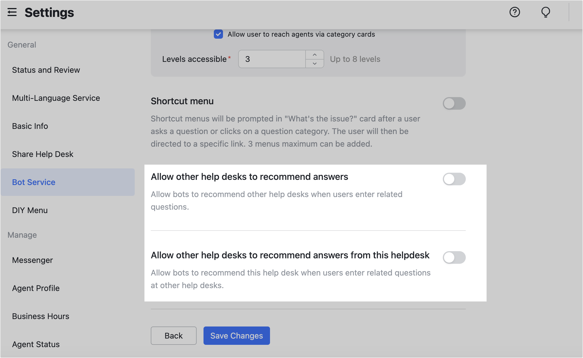Click Save Changes button
Screen dimensions: 583x358
[237, 336]
